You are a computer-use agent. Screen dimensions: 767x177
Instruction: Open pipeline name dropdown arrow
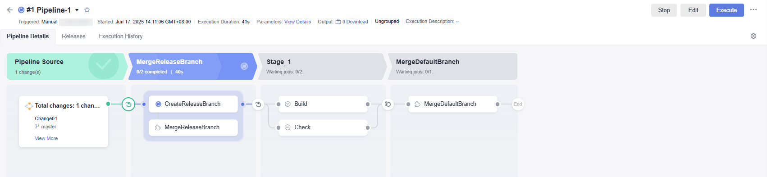click(x=77, y=10)
